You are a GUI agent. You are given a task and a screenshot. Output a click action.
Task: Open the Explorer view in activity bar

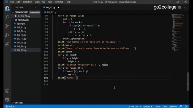(7, 9)
